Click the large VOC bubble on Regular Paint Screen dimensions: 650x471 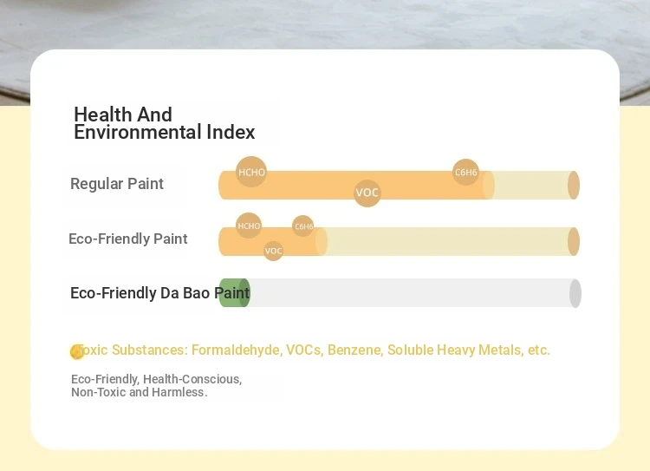pos(367,193)
